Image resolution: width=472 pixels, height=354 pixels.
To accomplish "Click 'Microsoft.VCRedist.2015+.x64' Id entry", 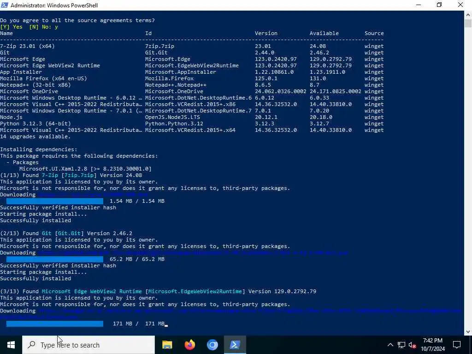I will pos(190,130).
